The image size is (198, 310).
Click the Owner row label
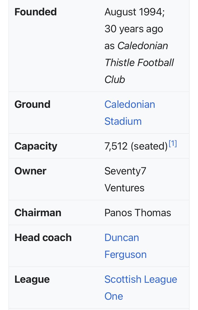click(30, 171)
